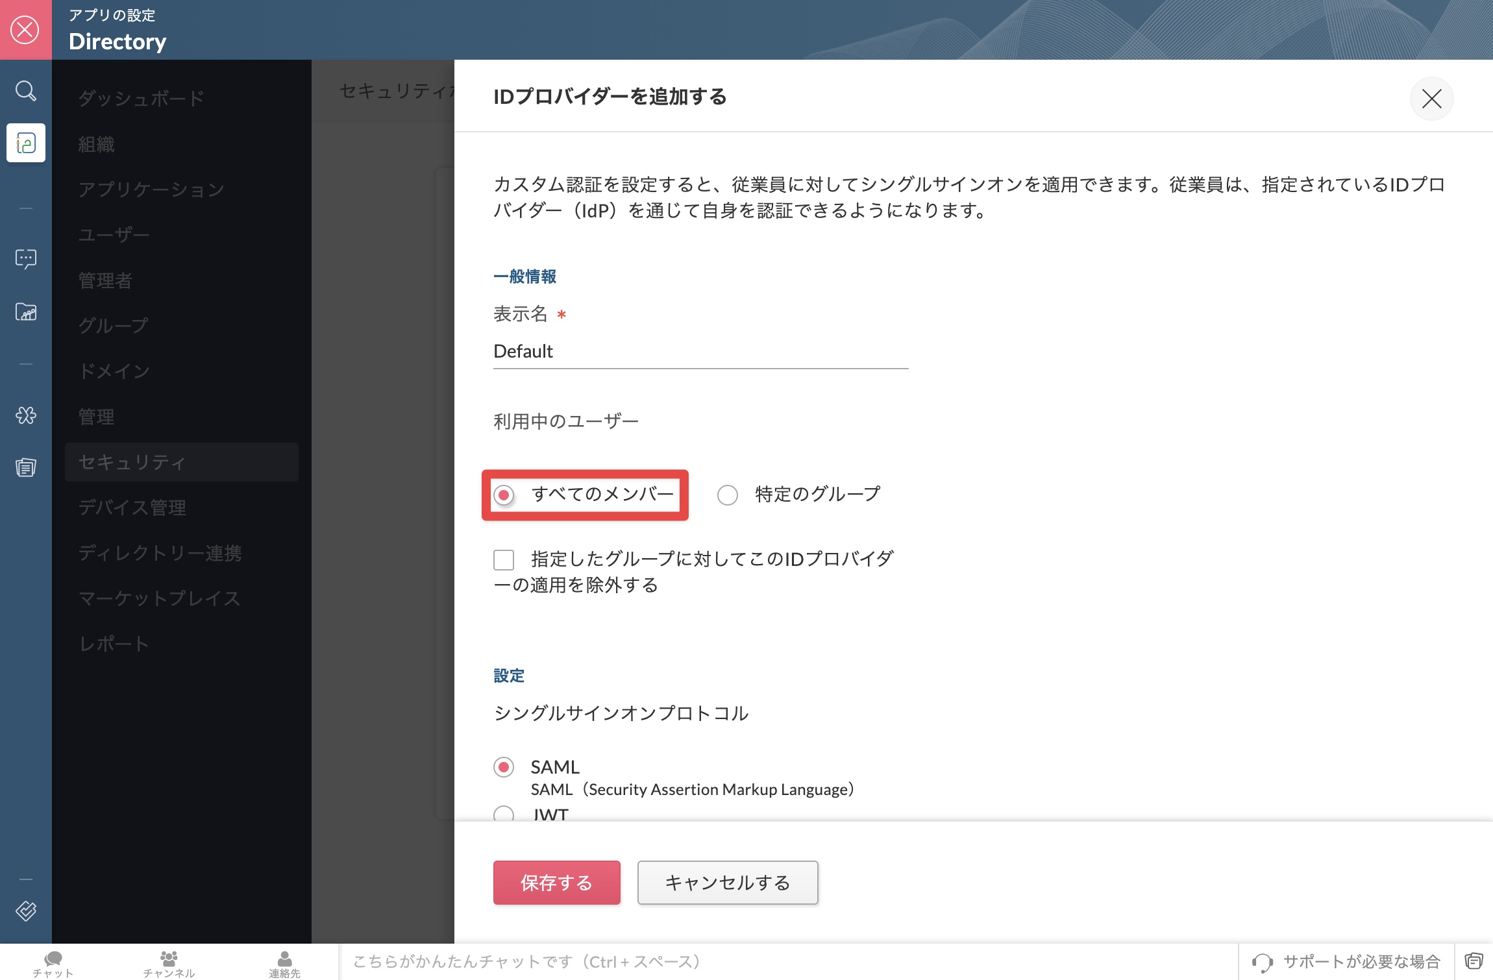Click the Directory title in header
The image size is (1493, 980).
click(117, 42)
